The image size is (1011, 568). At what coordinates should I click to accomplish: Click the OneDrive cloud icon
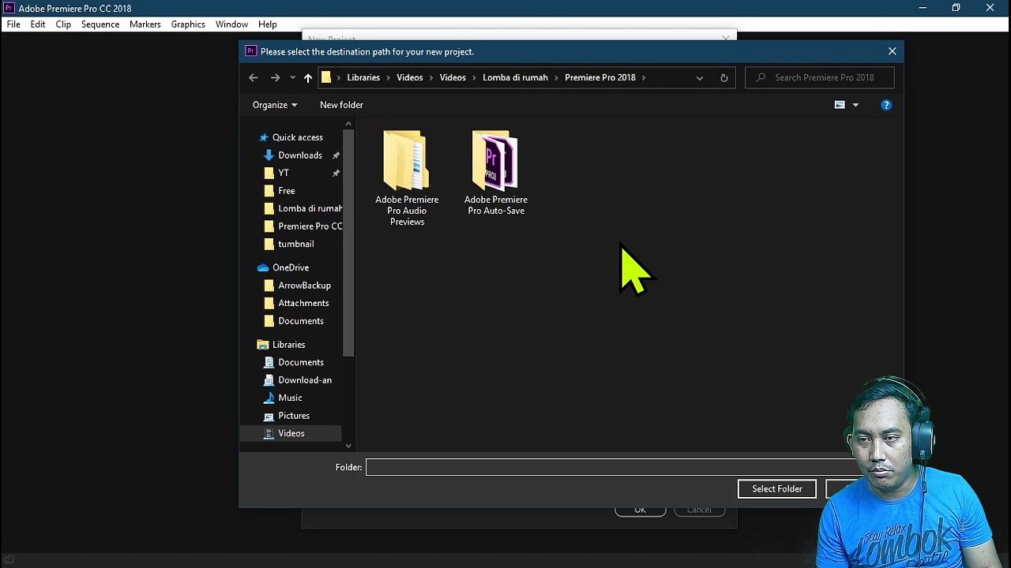click(x=263, y=267)
